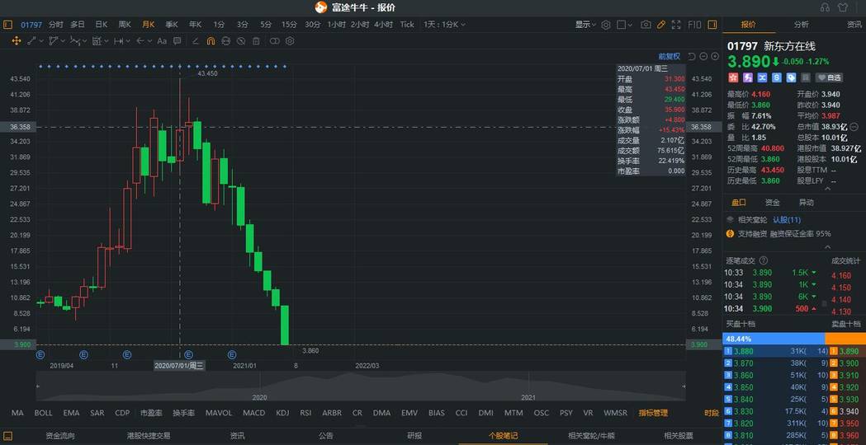Viewport: 866px width, 445px height.
Task: Switch to 分时 intraday chart
Action: coord(56,24)
